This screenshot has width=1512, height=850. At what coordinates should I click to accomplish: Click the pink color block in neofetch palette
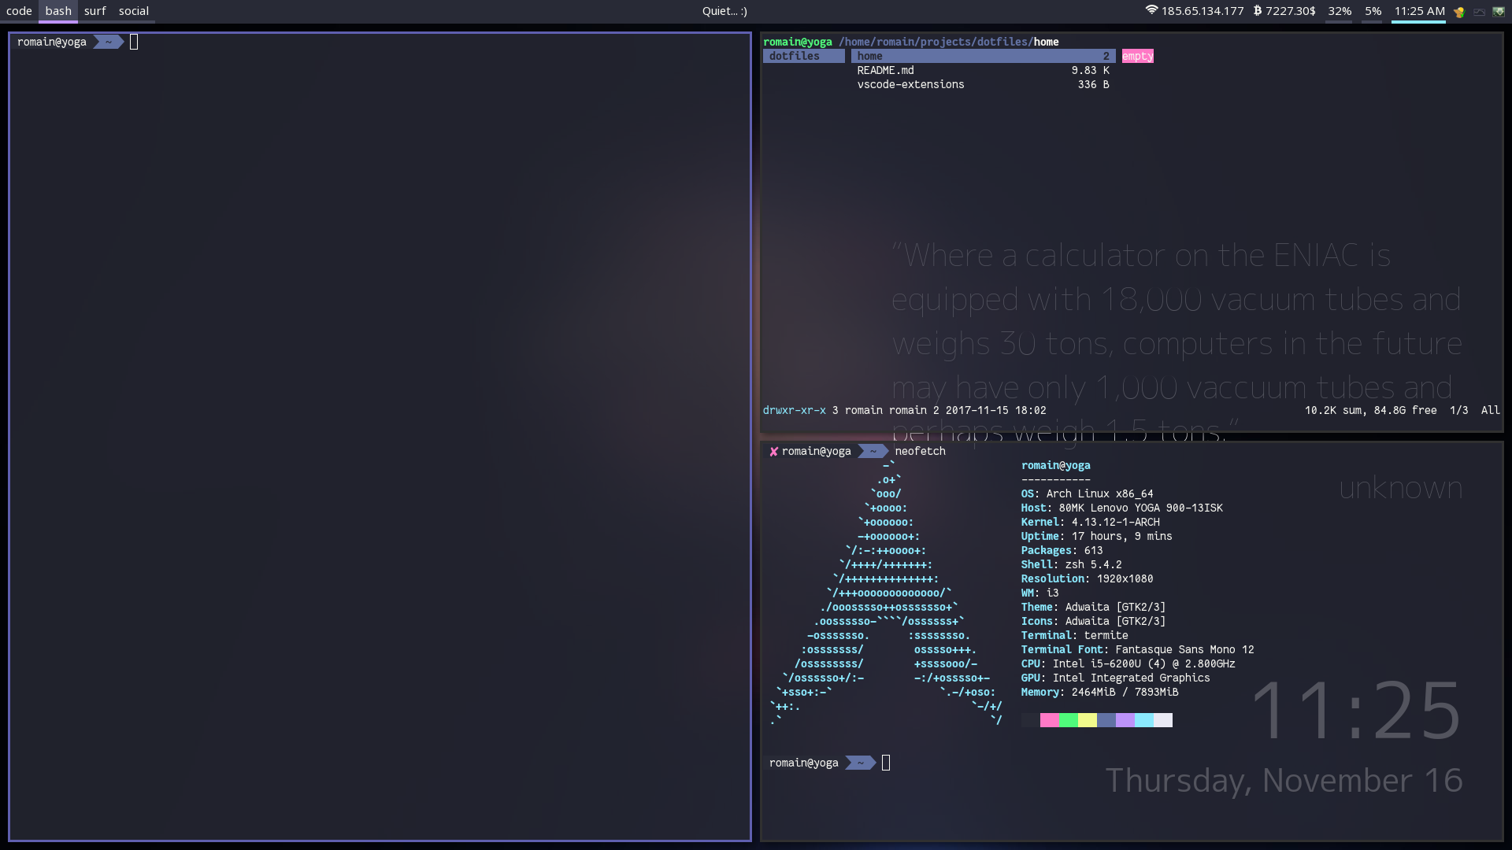[x=1049, y=720]
